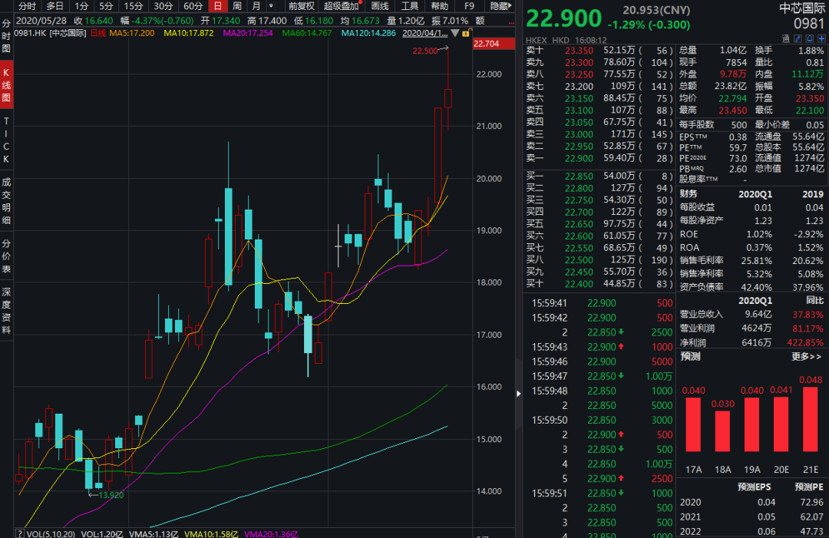Click the 21E forecast bar
Screen dimensions: 829x538
pos(811,419)
